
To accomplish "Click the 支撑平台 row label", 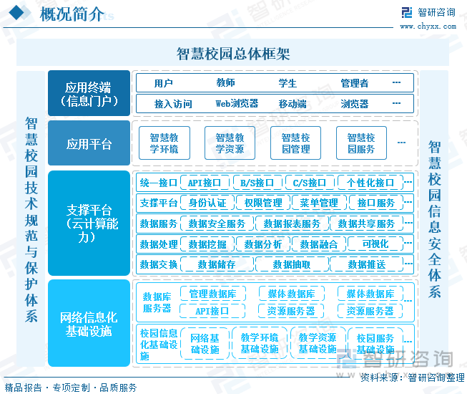I will [x=159, y=203].
